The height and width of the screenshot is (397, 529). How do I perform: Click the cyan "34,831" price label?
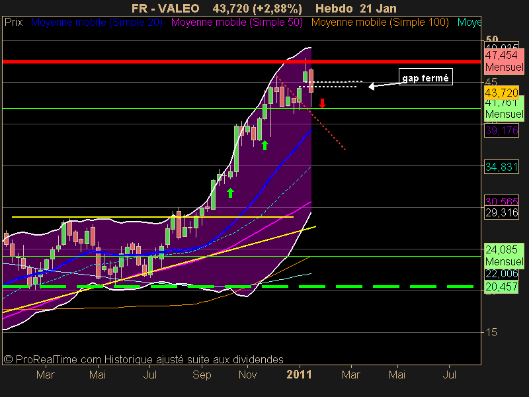coord(501,167)
